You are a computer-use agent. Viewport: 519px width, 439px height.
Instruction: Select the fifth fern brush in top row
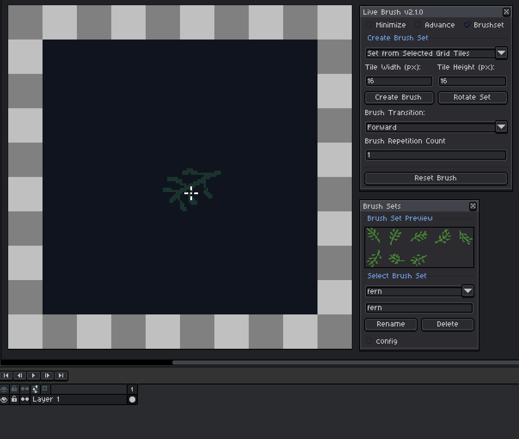pos(466,237)
